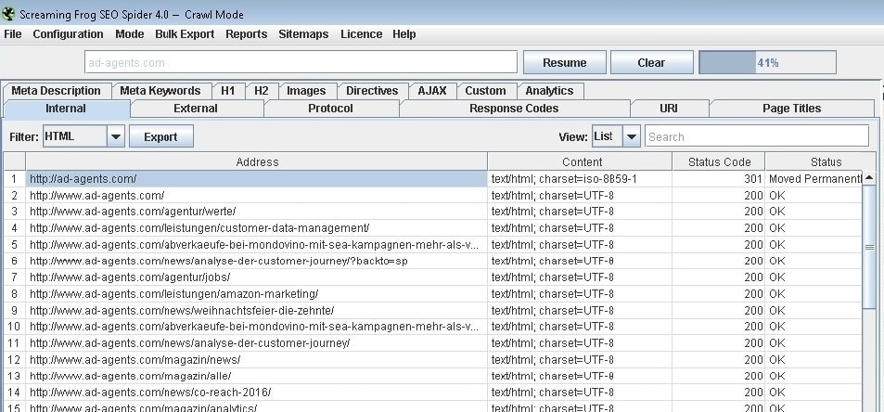Screen dimensions: 884x412
Task: Click the 301 status code cell
Action: tap(719, 179)
